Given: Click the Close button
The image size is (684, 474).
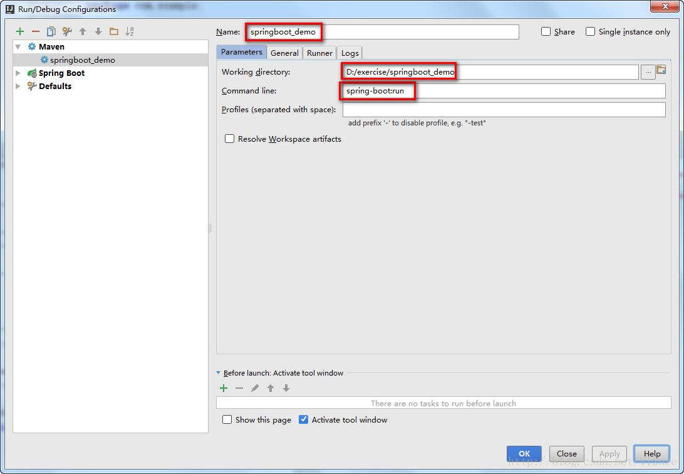Looking at the screenshot, I should tap(567, 453).
